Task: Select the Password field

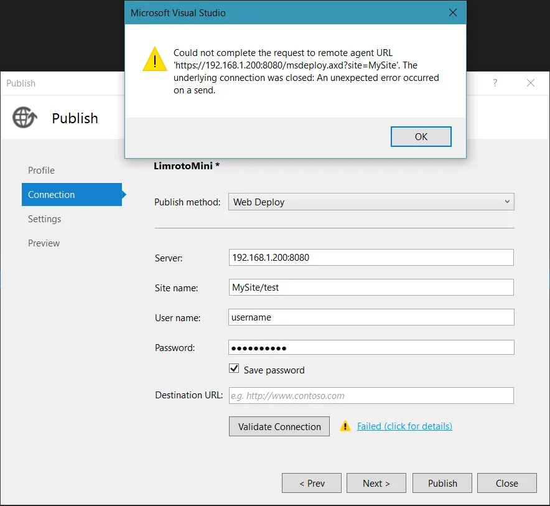Action: [x=371, y=347]
